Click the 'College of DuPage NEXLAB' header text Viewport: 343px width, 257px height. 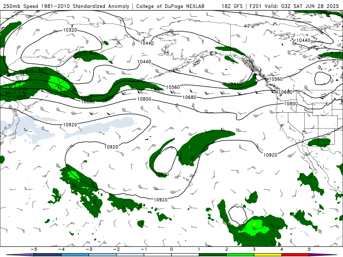tap(170, 6)
